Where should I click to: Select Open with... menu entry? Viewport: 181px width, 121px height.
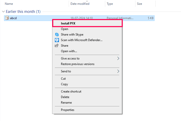69,51
